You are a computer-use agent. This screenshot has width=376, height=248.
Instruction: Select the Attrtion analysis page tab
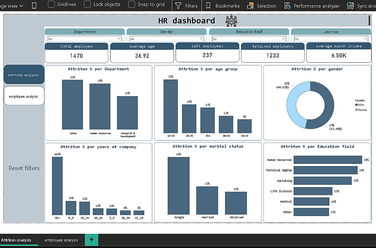coord(16,240)
